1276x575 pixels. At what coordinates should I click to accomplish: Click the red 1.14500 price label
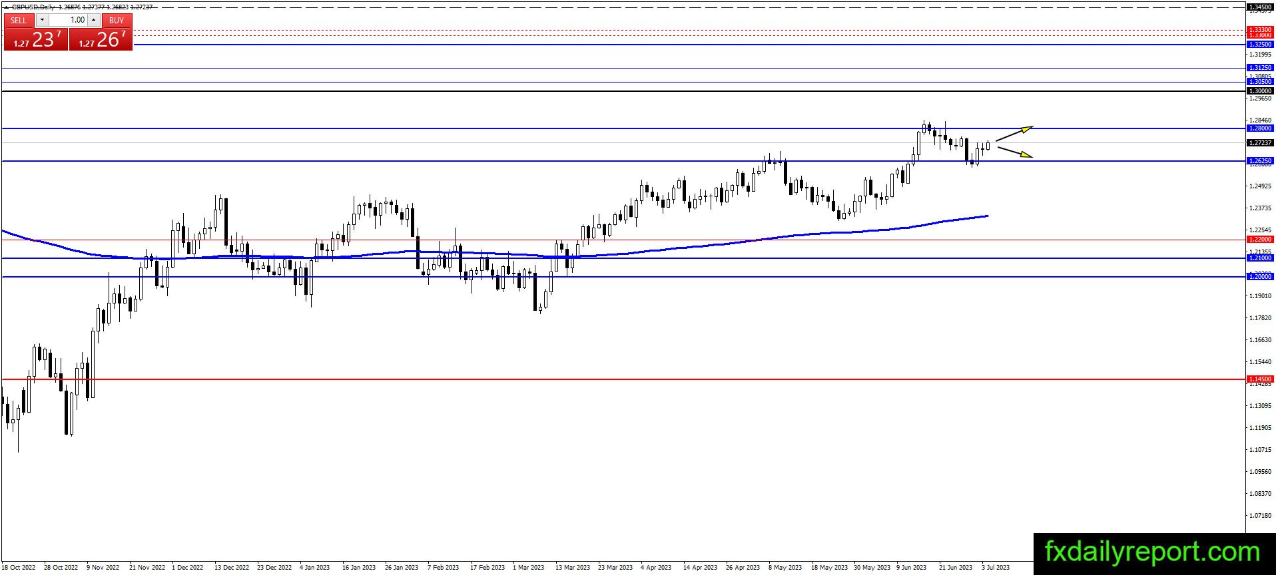[1260, 379]
